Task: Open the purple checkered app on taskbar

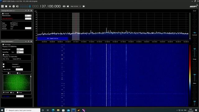Action: pos(84,110)
